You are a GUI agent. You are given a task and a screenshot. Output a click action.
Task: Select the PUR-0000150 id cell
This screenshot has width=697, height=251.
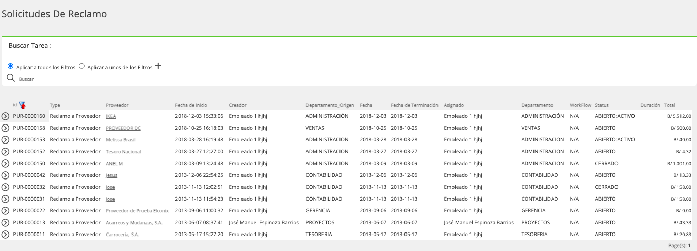(x=29, y=164)
